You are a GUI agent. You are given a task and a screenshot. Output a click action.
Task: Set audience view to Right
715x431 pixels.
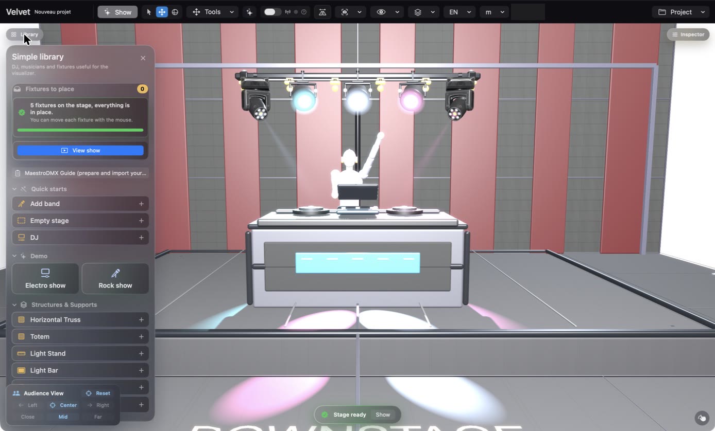point(98,405)
